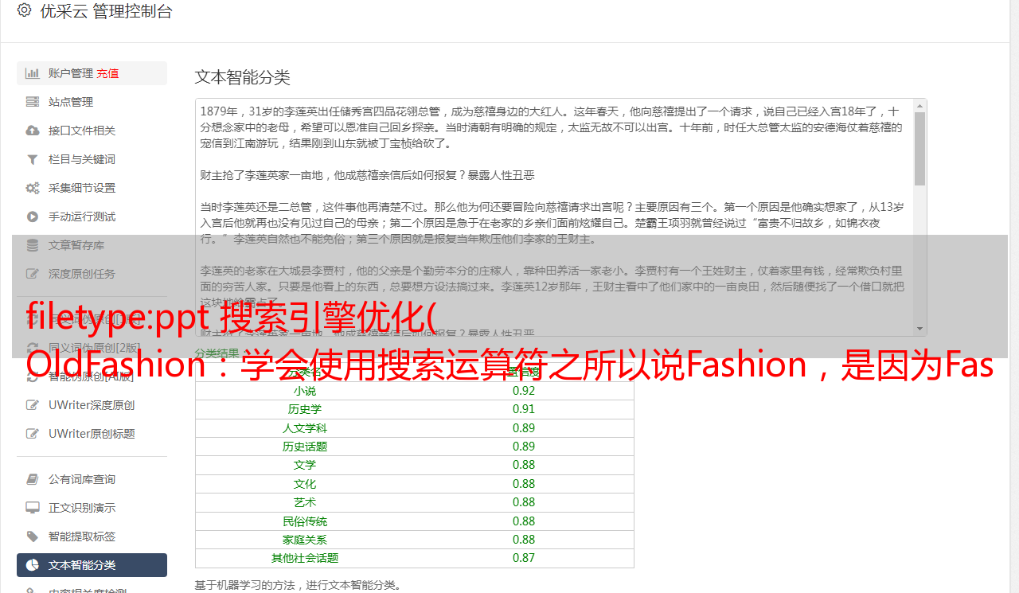This screenshot has width=1019, height=593.
Task: Click the database icon for 文章暂存库
Action: [x=33, y=245]
